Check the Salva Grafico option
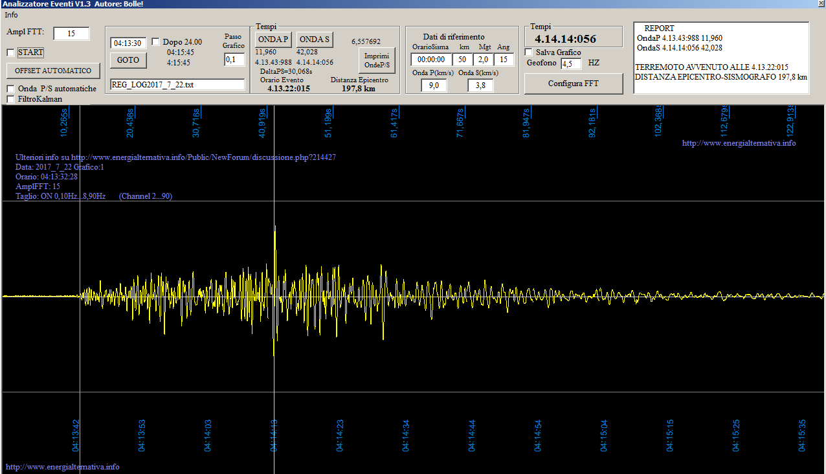The width and height of the screenshot is (826, 474). pos(528,52)
